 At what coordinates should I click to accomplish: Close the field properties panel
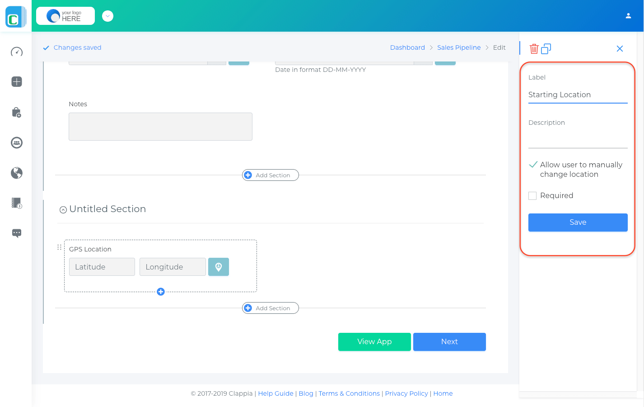pyautogui.click(x=620, y=49)
